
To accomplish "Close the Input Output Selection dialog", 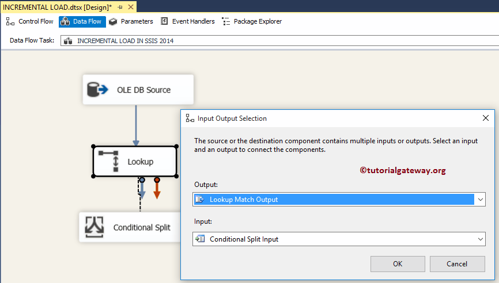I will tap(486, 118).
